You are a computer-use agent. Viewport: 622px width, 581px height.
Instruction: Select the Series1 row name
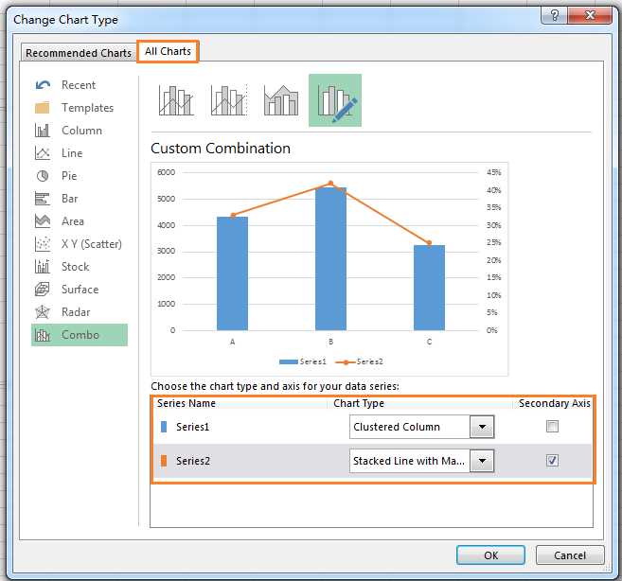192,427
